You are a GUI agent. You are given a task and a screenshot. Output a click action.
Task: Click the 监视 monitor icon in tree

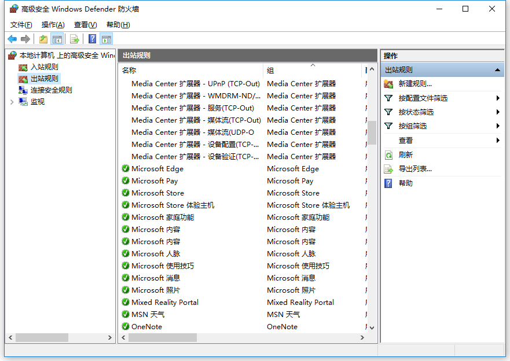(x=23, y=102)
